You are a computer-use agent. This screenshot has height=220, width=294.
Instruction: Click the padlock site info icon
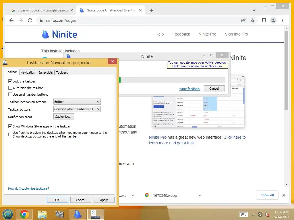pyautogui.click(x=41, y=20)
